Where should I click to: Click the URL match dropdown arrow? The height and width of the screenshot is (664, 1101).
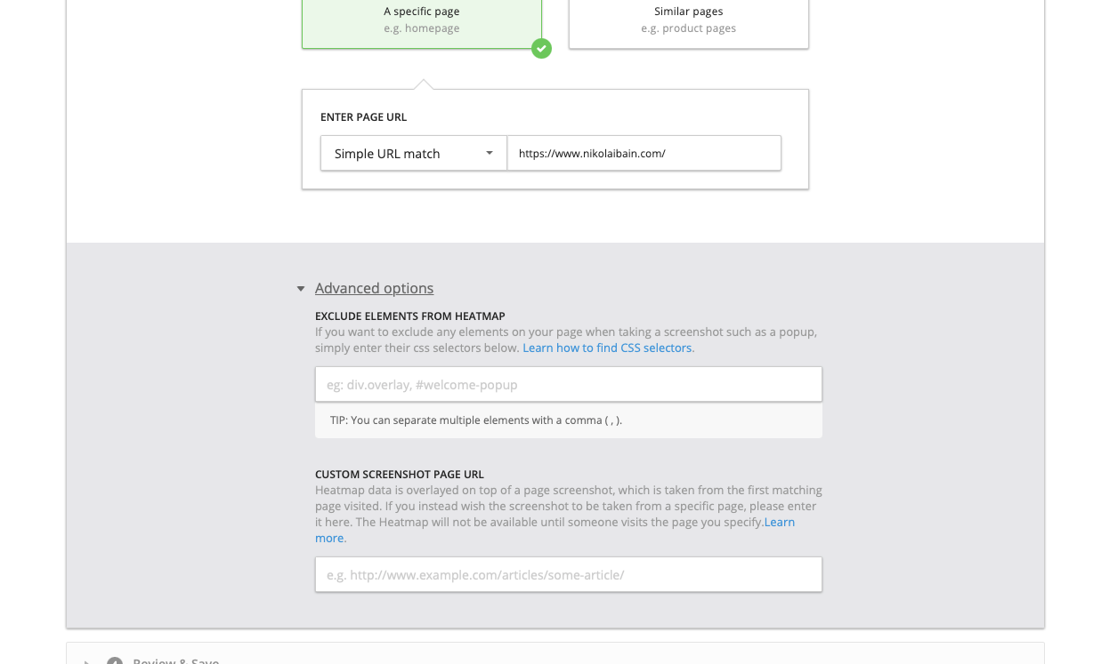[x=489, y=153]
